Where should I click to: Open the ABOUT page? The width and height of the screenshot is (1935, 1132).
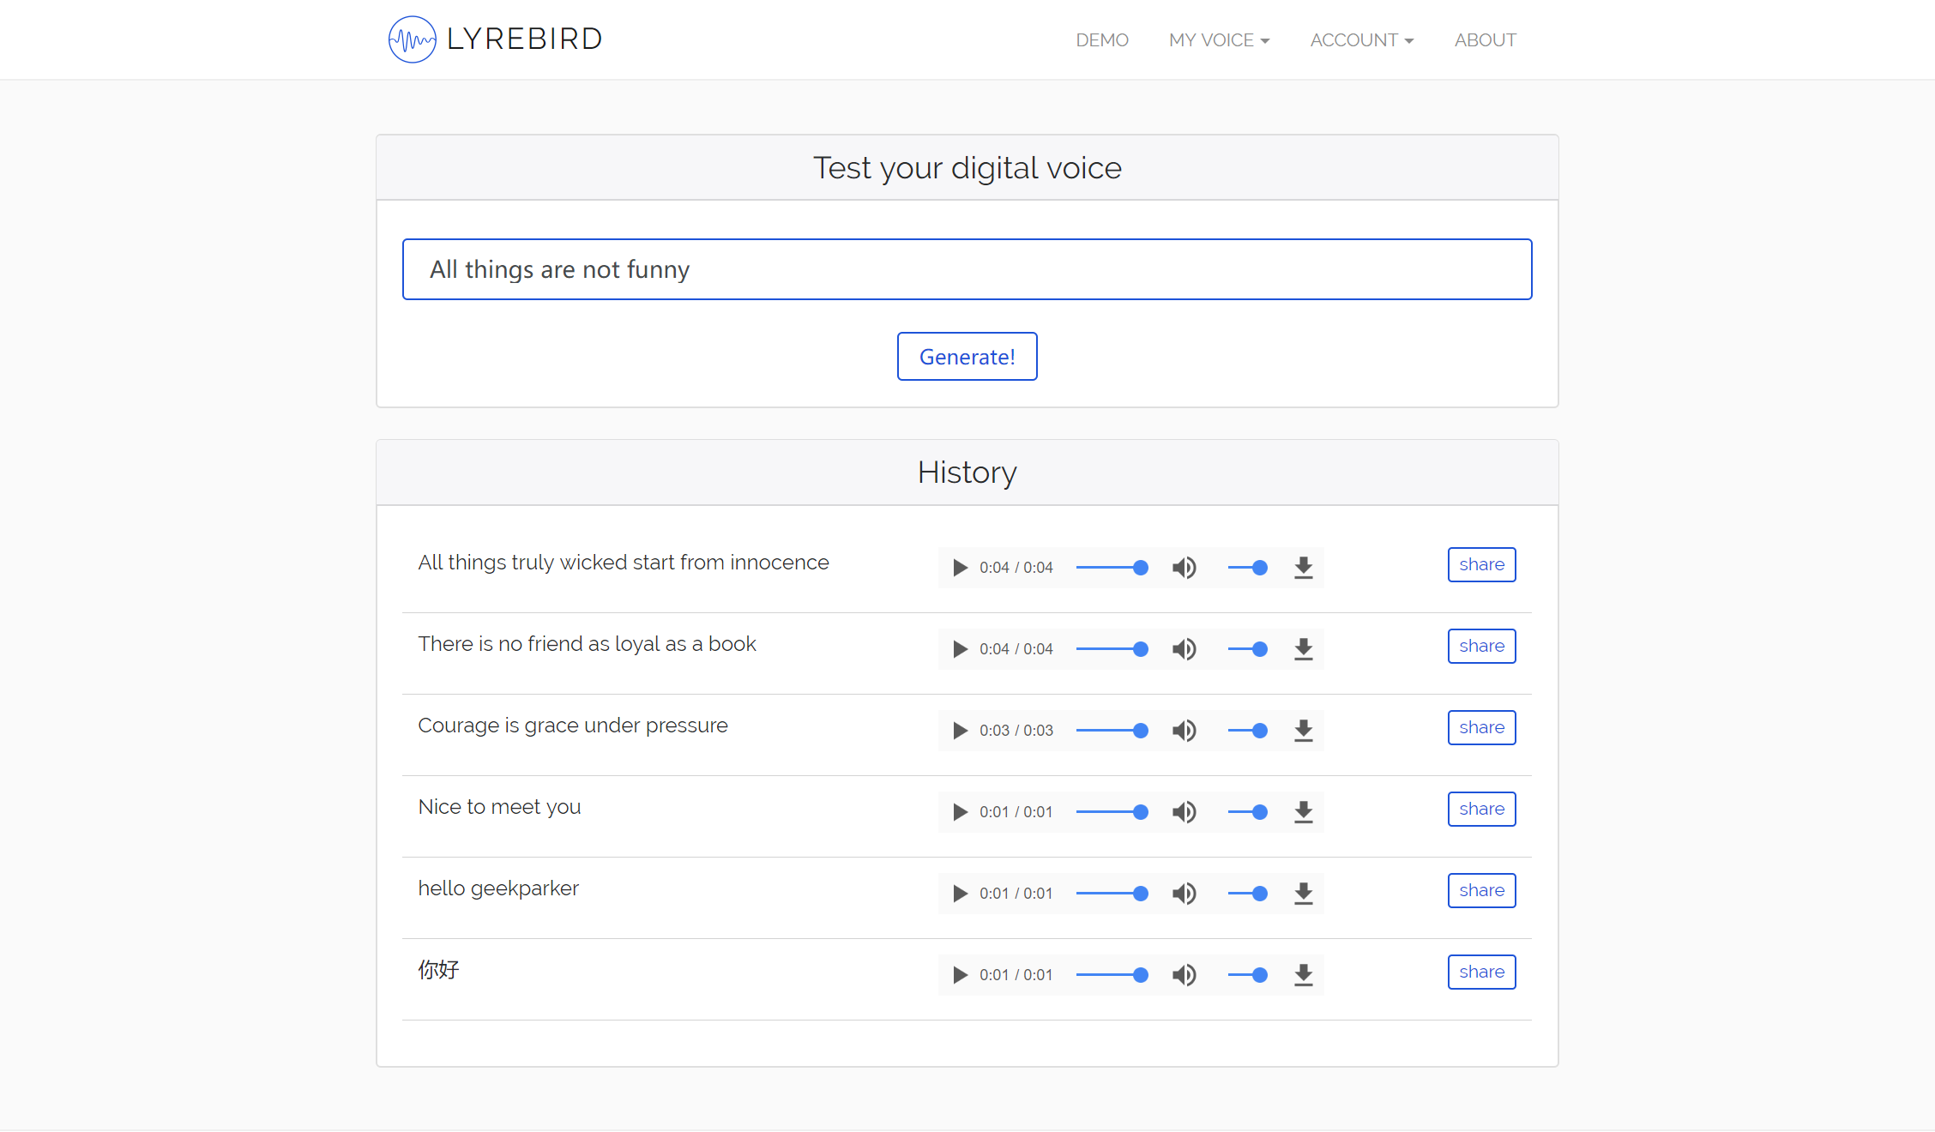point(1485,40)
